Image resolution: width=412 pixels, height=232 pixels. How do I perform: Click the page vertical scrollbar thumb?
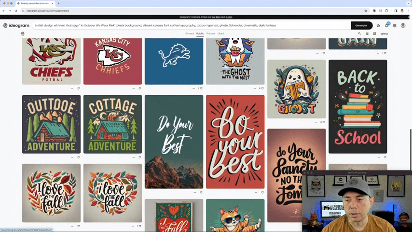[x=411, y=149]
